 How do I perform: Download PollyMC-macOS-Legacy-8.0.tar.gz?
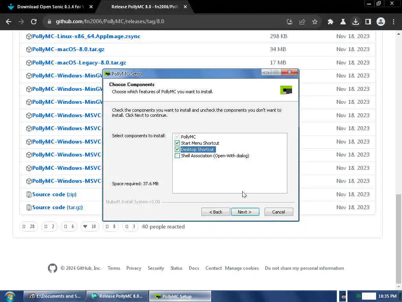pyautogui.click(x=79, y=63)
